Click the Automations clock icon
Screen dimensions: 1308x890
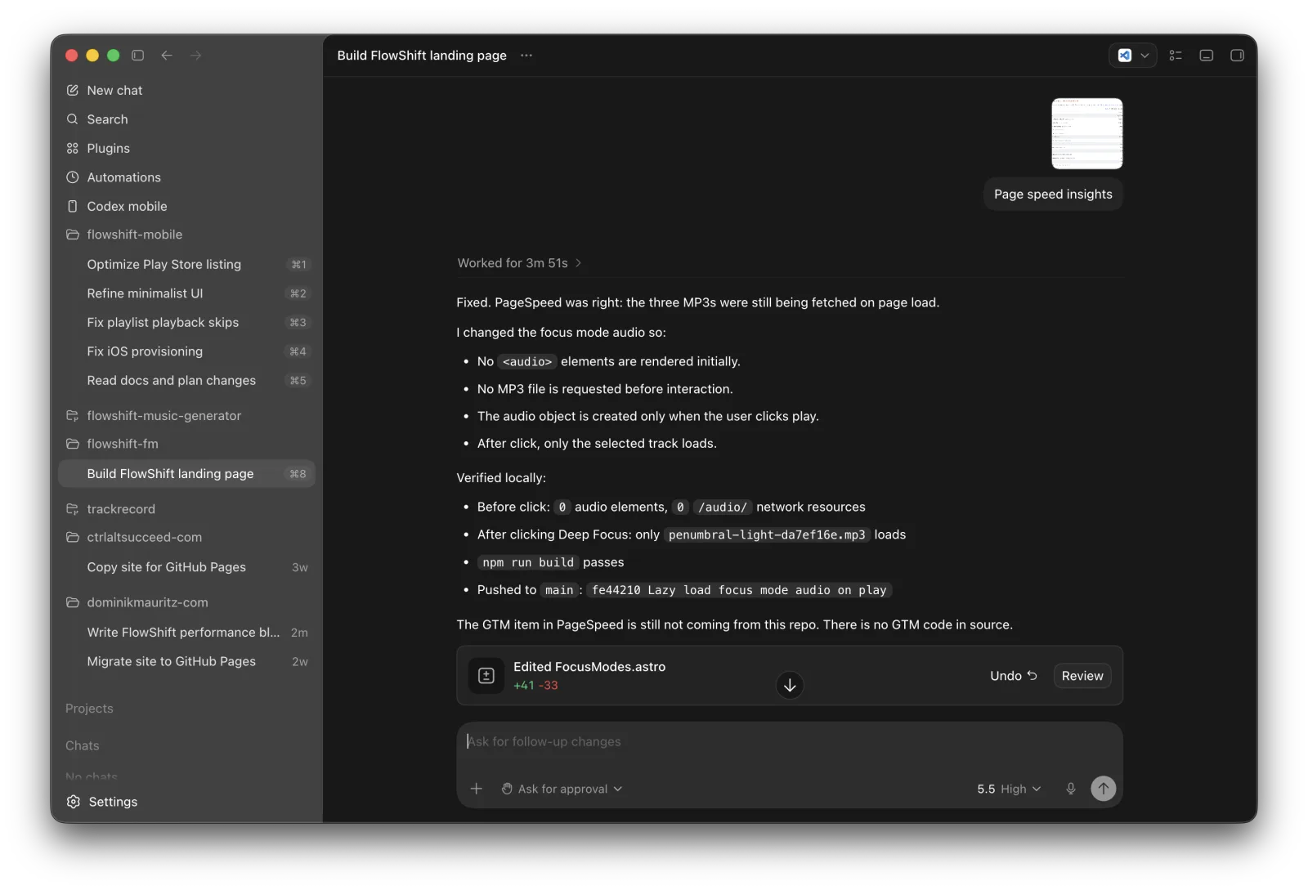coord(72,177)
